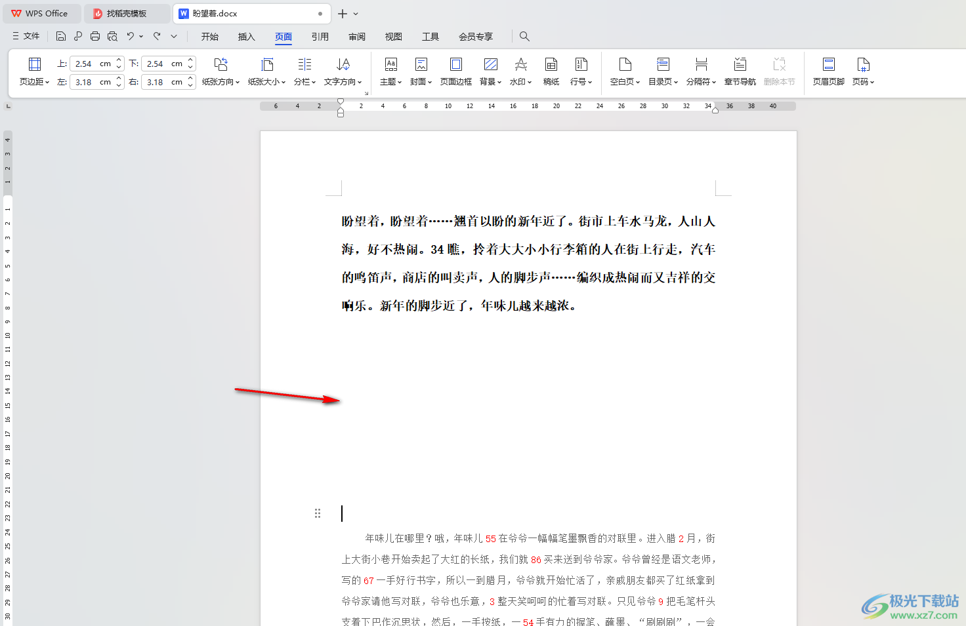
Task: Open the 纸张大小 paper size tool
Action: pyautogui.click(x=266, y=72)
